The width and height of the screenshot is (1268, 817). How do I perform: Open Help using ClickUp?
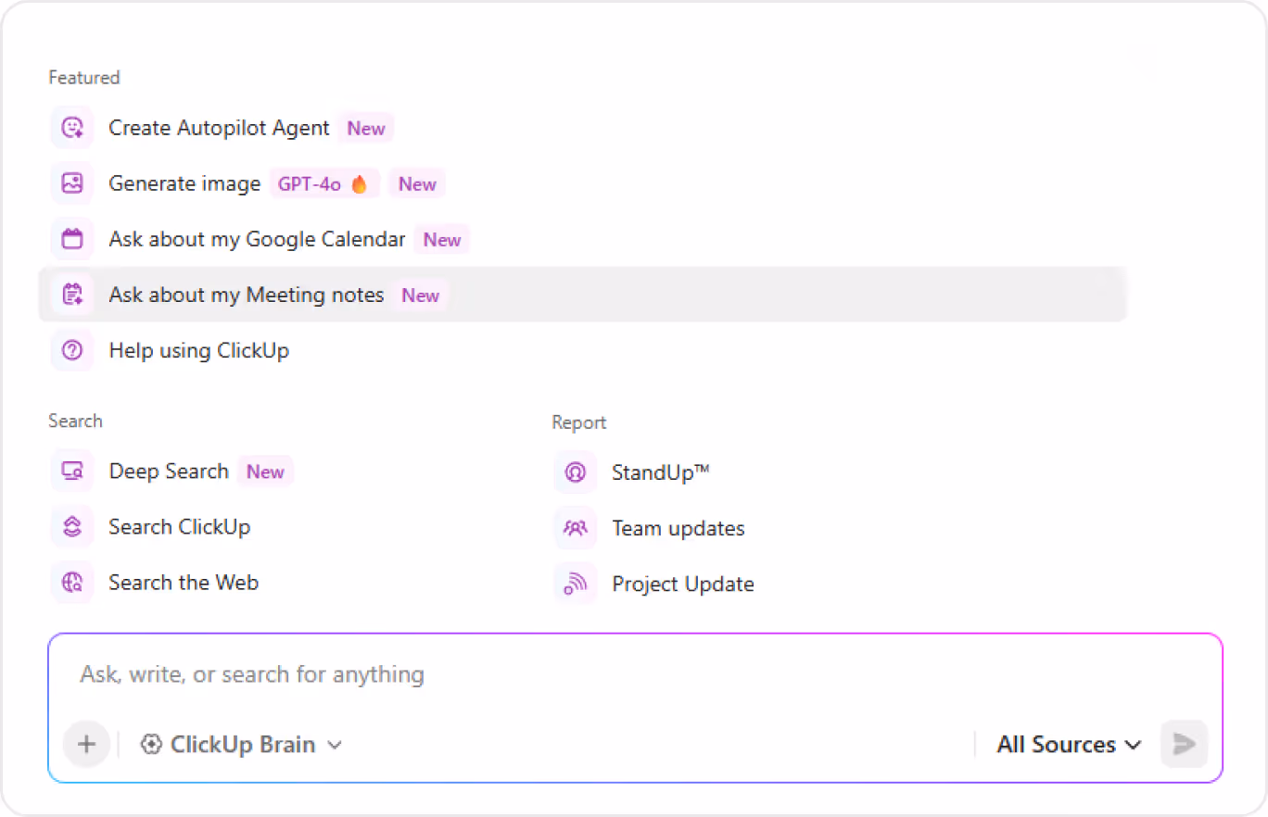pyautogui.click(x=199, y=350)
